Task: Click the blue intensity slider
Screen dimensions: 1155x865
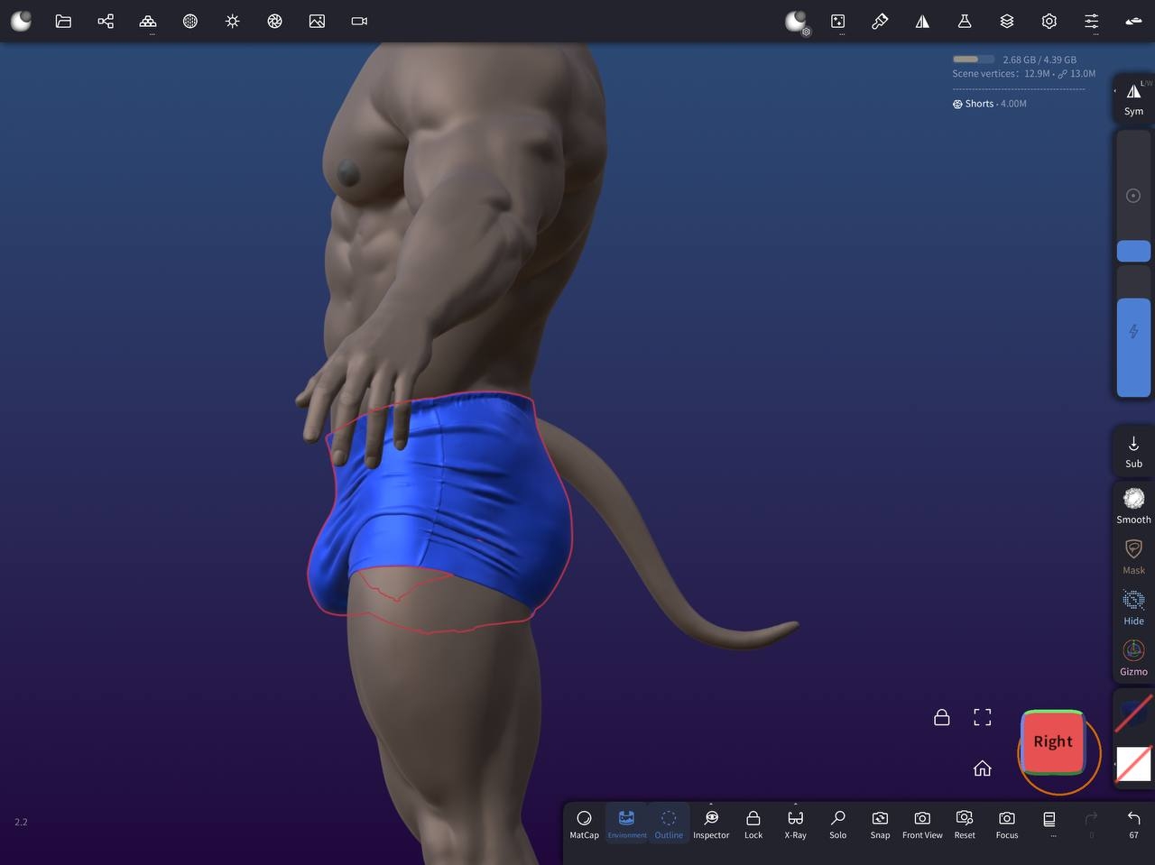Action: [x=1133, y=347]
